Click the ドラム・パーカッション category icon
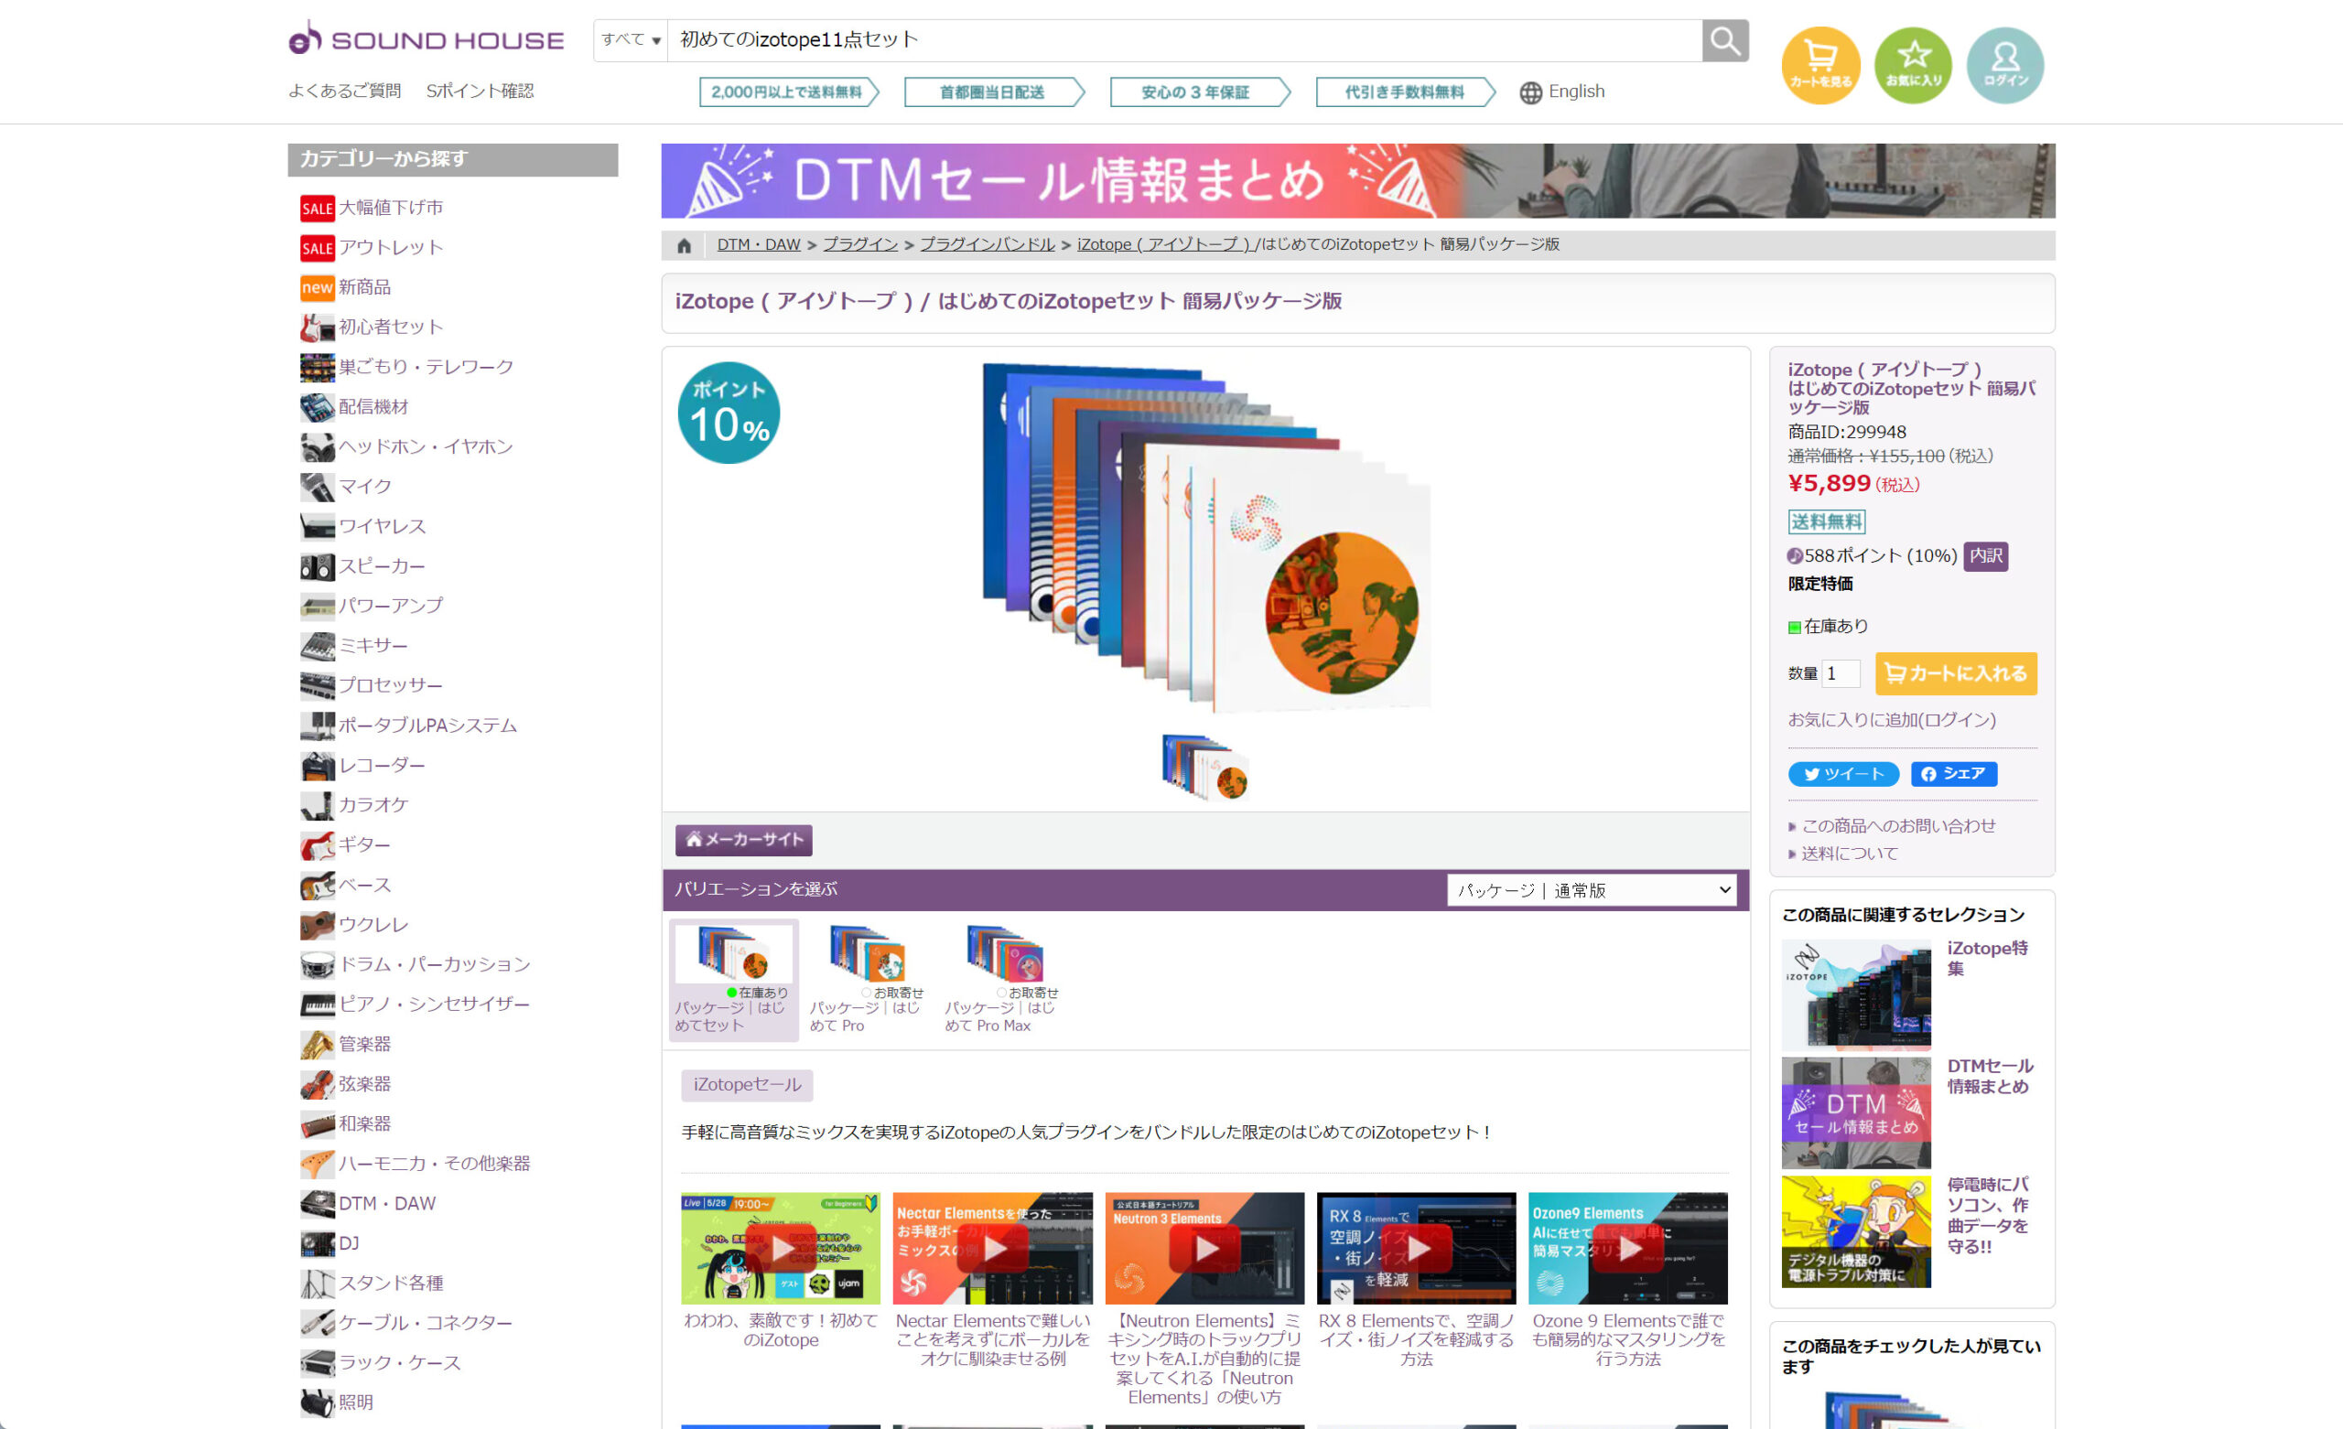 pos(317,965)
